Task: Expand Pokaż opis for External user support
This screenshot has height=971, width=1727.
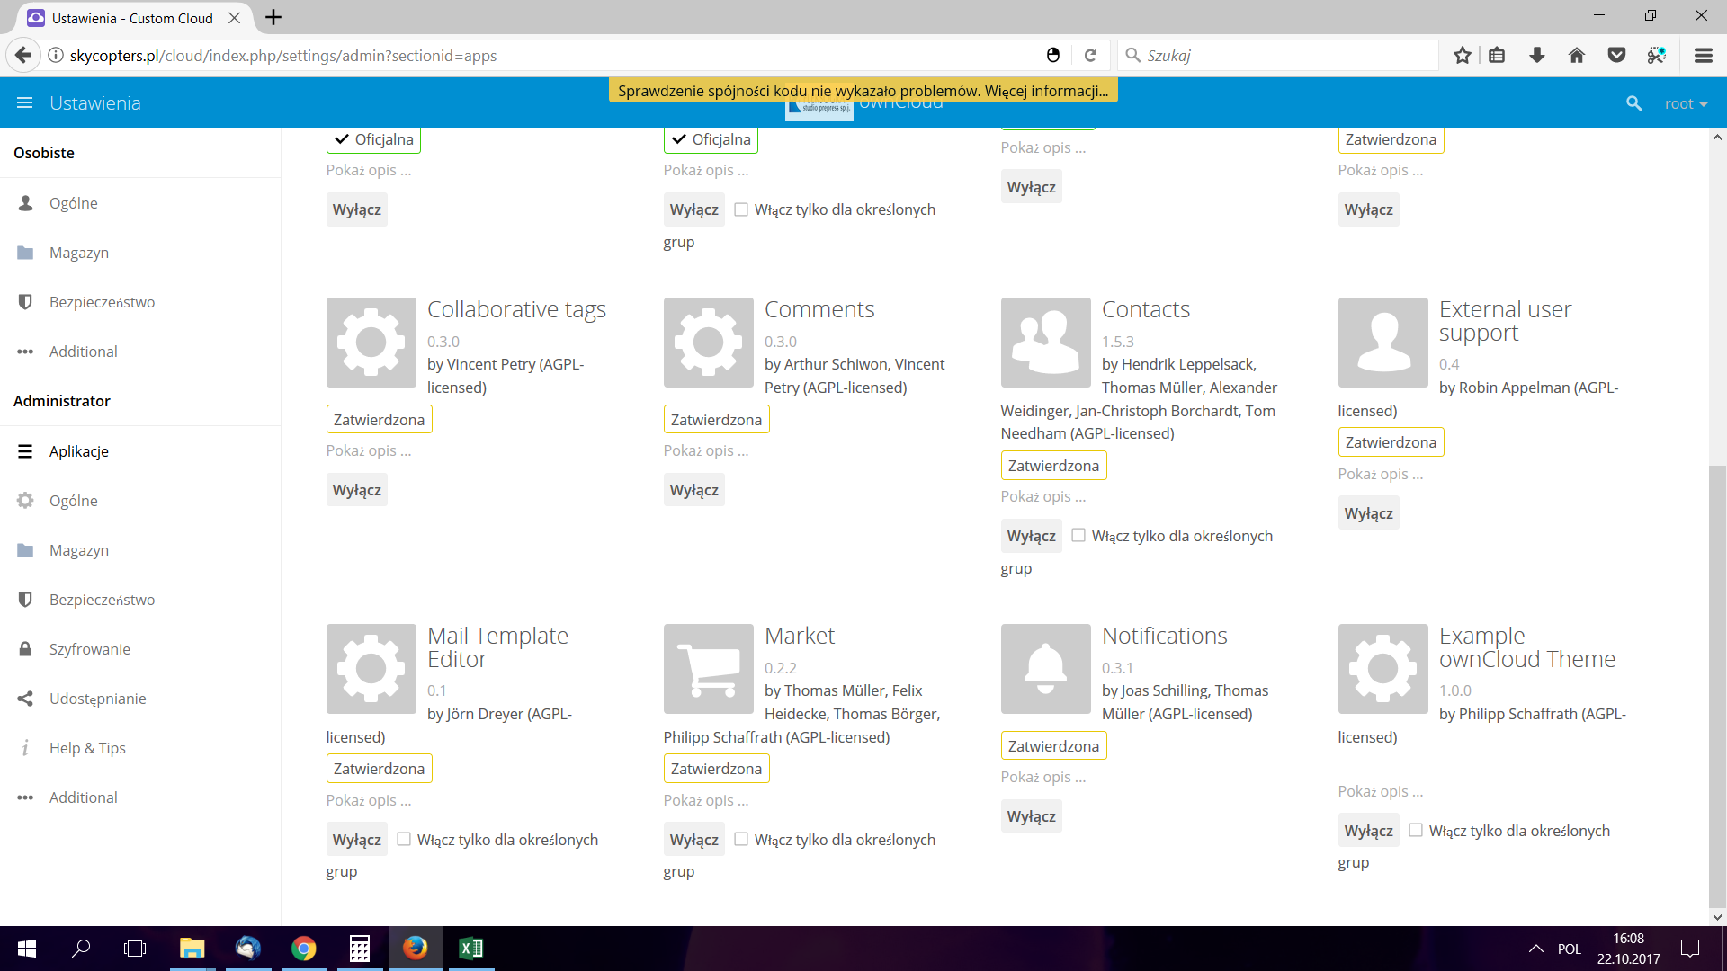Action: pos(1381,474)
